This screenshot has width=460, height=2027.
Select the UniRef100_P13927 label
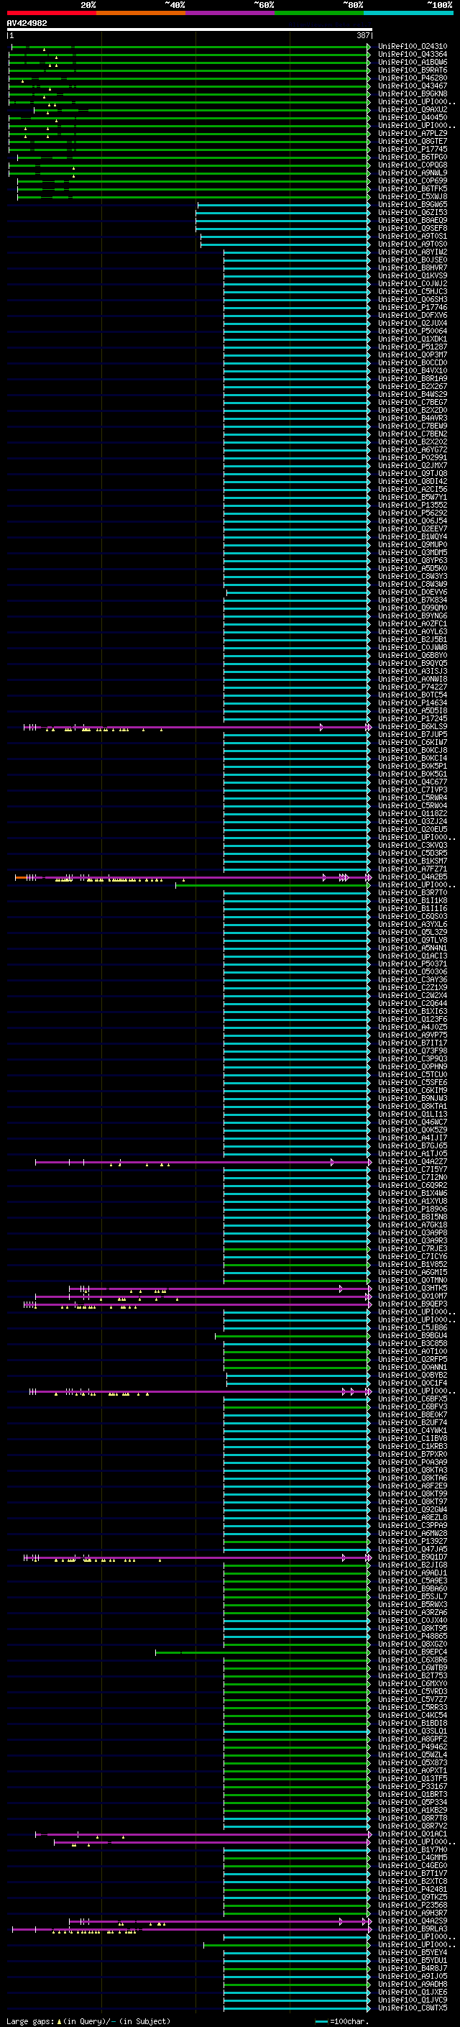[x=412, y=1541]
